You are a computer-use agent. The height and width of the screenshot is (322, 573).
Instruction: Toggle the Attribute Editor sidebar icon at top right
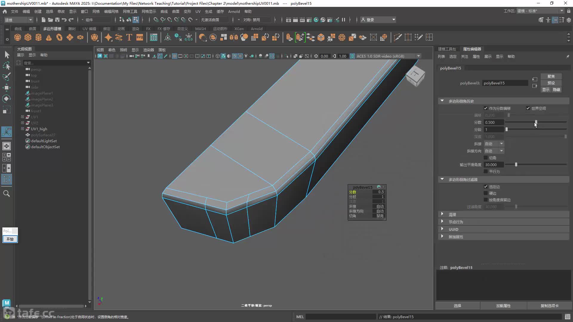tap(555, 20)
